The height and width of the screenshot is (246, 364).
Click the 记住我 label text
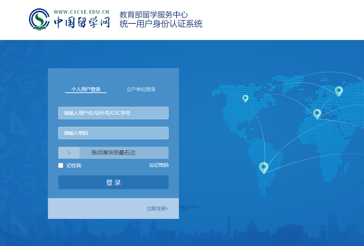click(x=74, y=165)
